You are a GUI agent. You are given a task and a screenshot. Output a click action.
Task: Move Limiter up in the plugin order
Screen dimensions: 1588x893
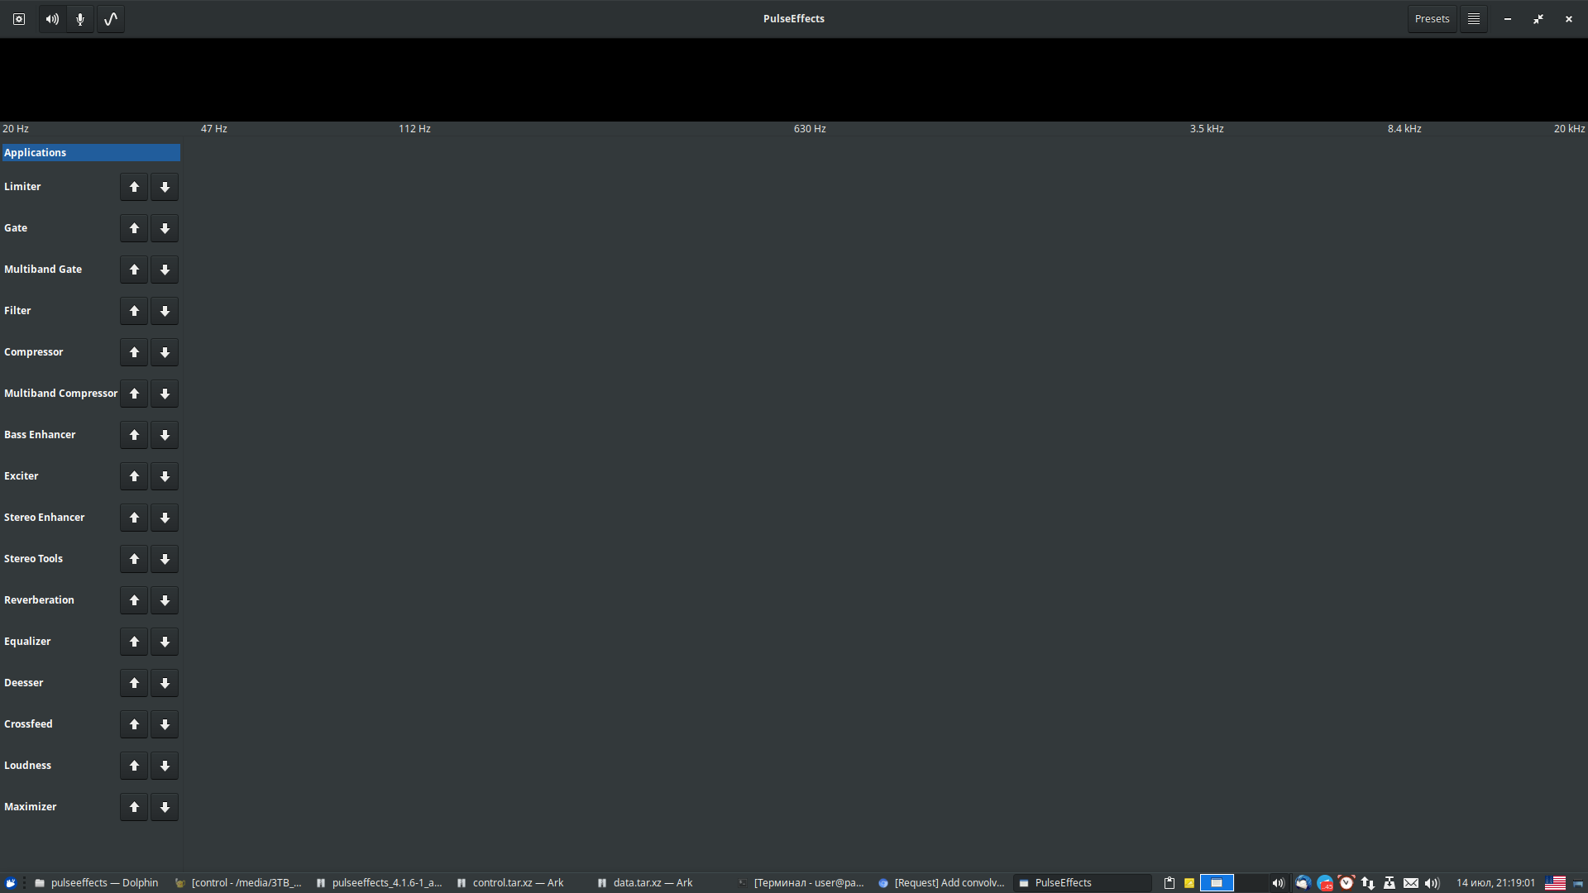(x=134, y=187)
